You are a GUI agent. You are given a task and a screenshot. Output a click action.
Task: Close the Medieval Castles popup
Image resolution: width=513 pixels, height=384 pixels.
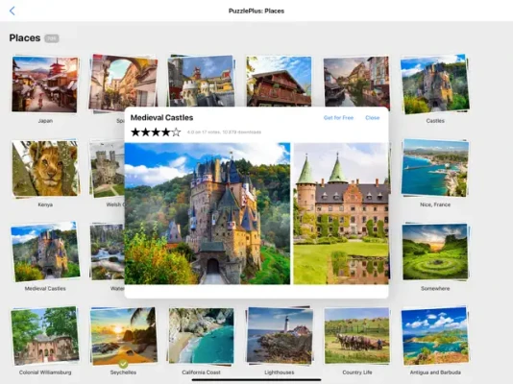(373, 118)
